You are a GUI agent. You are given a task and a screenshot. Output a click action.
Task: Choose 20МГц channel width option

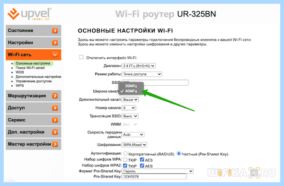(131, 86)
